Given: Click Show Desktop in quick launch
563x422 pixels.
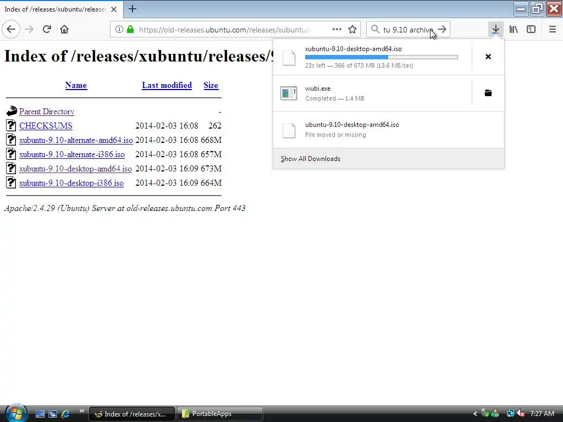Looking at the screenshot, I should pyautogui.click(x=40, y=414).
